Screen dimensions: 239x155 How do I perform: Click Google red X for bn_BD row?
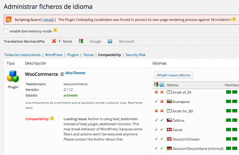(156, 111)
